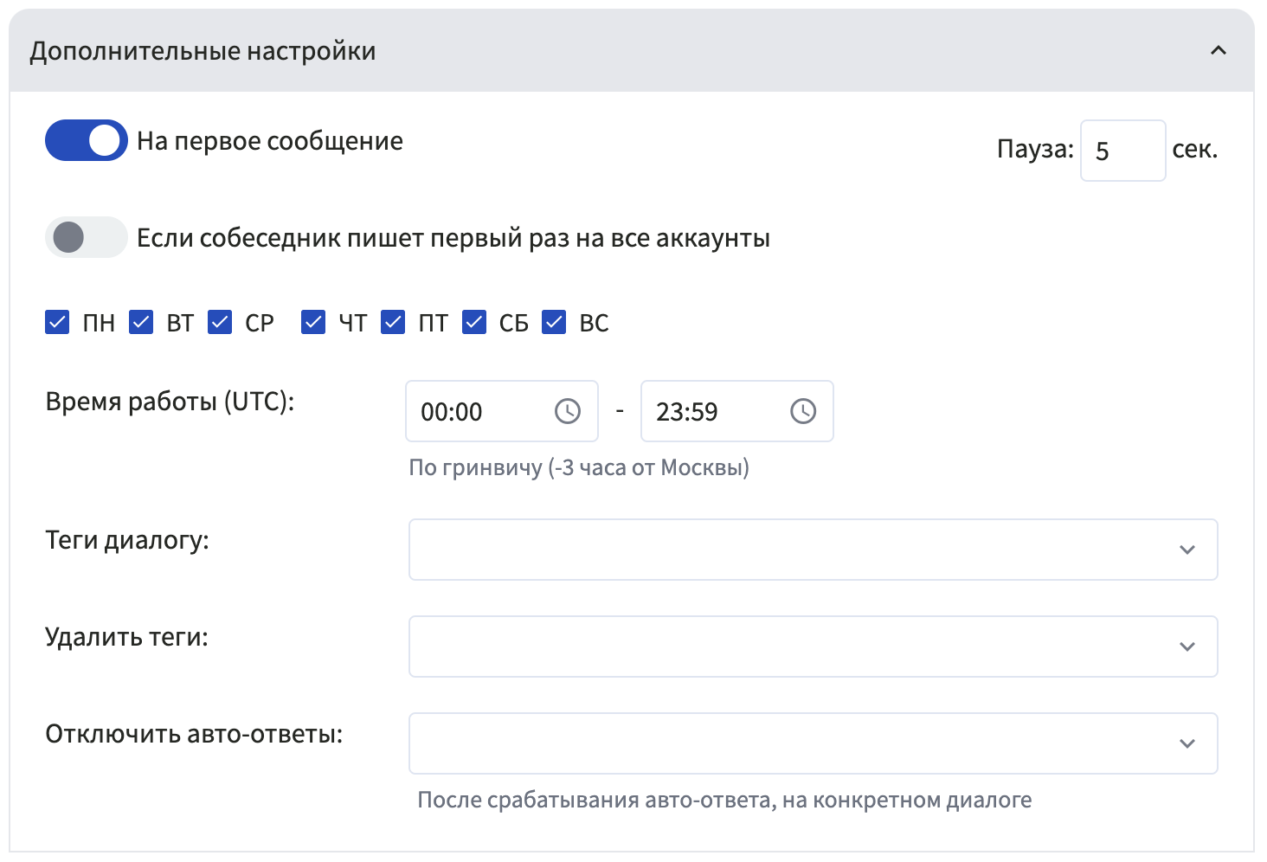Uncheck the СР checkbox
The width and height of the screenshot is (1267, 862).
point(220,323)
